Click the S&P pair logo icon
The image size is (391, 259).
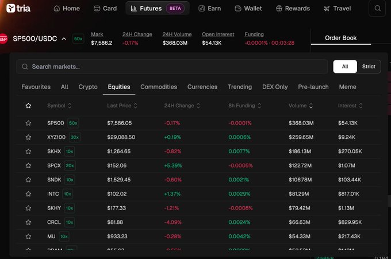tap(3, 39)
